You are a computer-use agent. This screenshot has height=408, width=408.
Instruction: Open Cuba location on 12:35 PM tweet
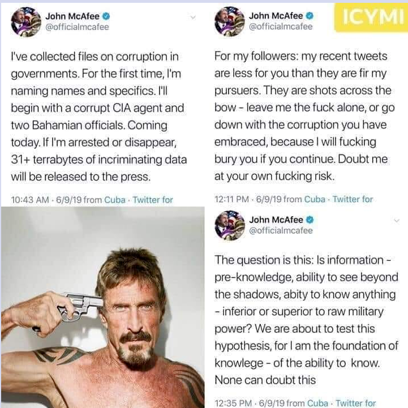click(317, 403)
